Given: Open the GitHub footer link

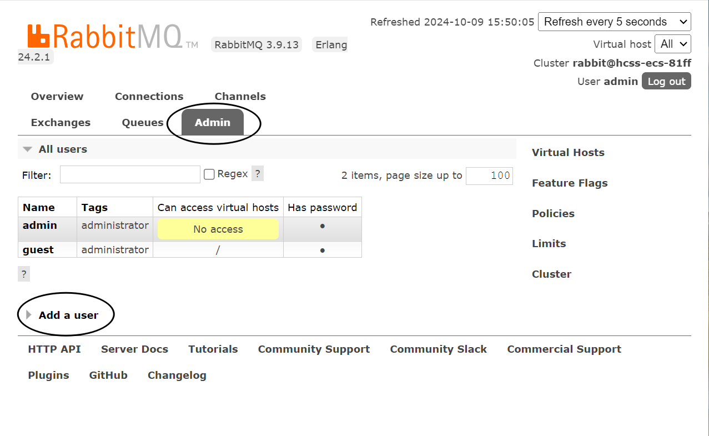Looking at the screenshot, I should tap(108, 375).
